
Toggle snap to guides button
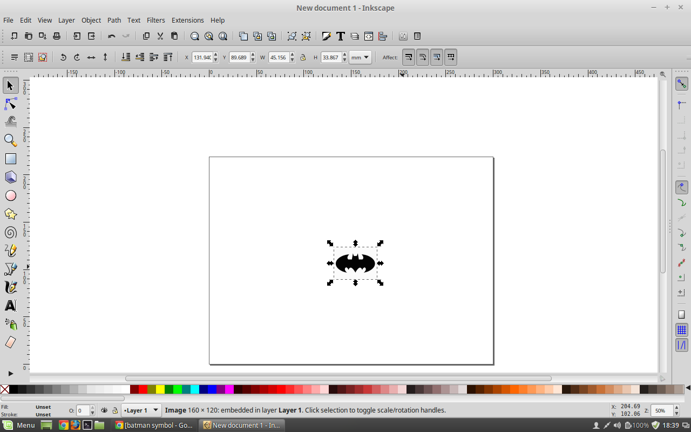(x=682, y=345)
